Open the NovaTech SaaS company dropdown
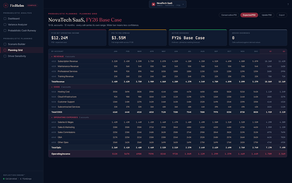This screenshot has width=292, height=183. click(x=168, y=4)
